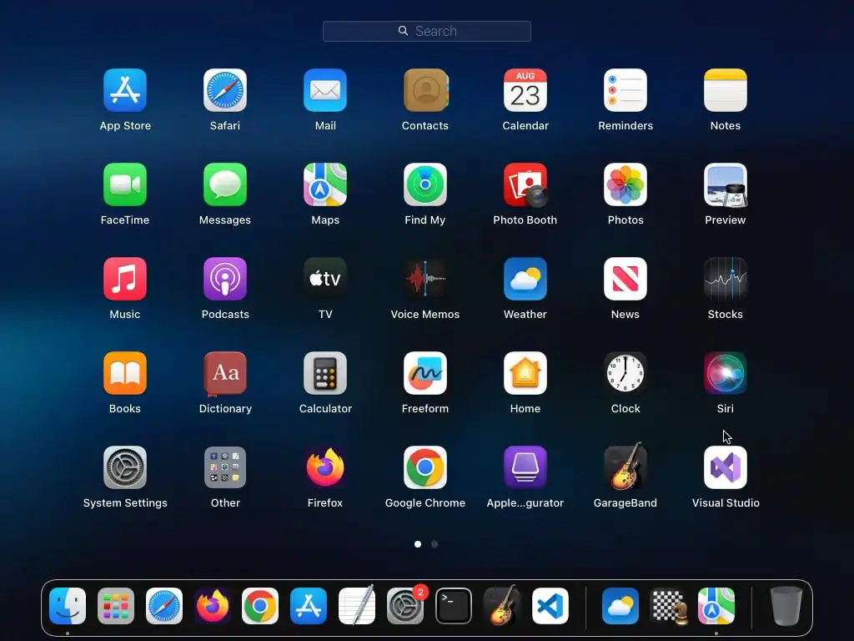Open Calendar showing AUG 23
Viewport: 854px width, 641px height.
coord(525,90)
